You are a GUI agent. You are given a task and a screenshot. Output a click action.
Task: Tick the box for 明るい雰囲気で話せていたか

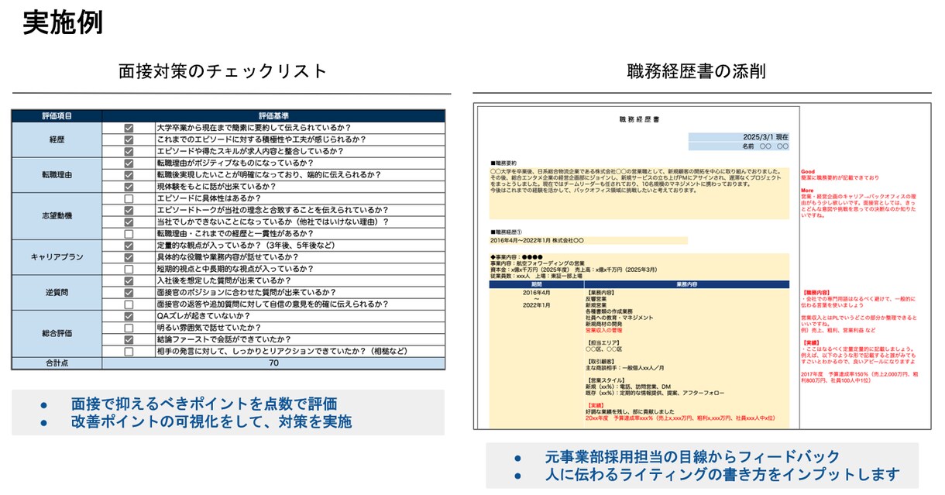pyautogui.click(x=129, y=328)
